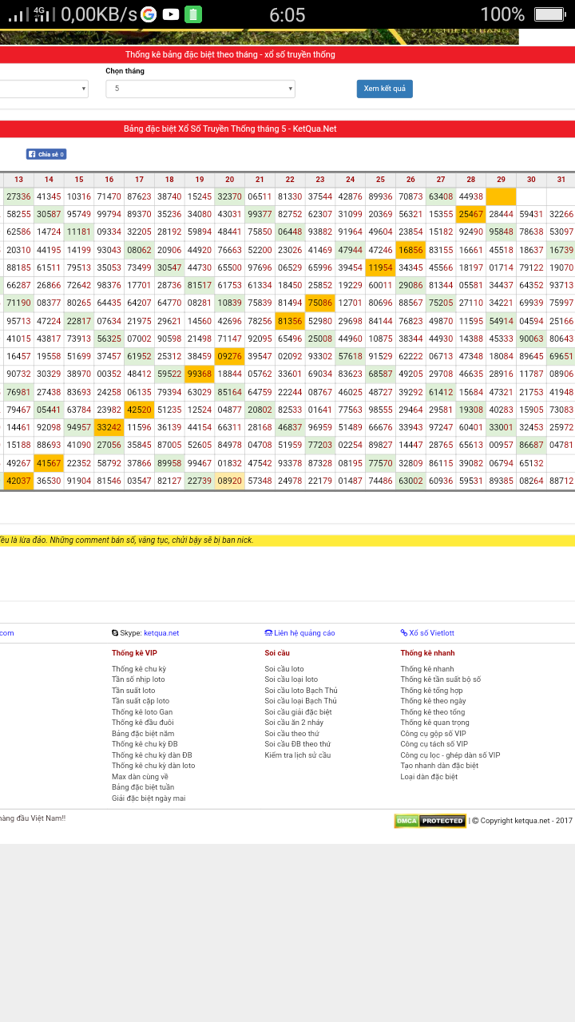The width and height of the screenshot is (575, 1022).
Task: Tap the battery icon in status bar
Action: tap(549, 14)
